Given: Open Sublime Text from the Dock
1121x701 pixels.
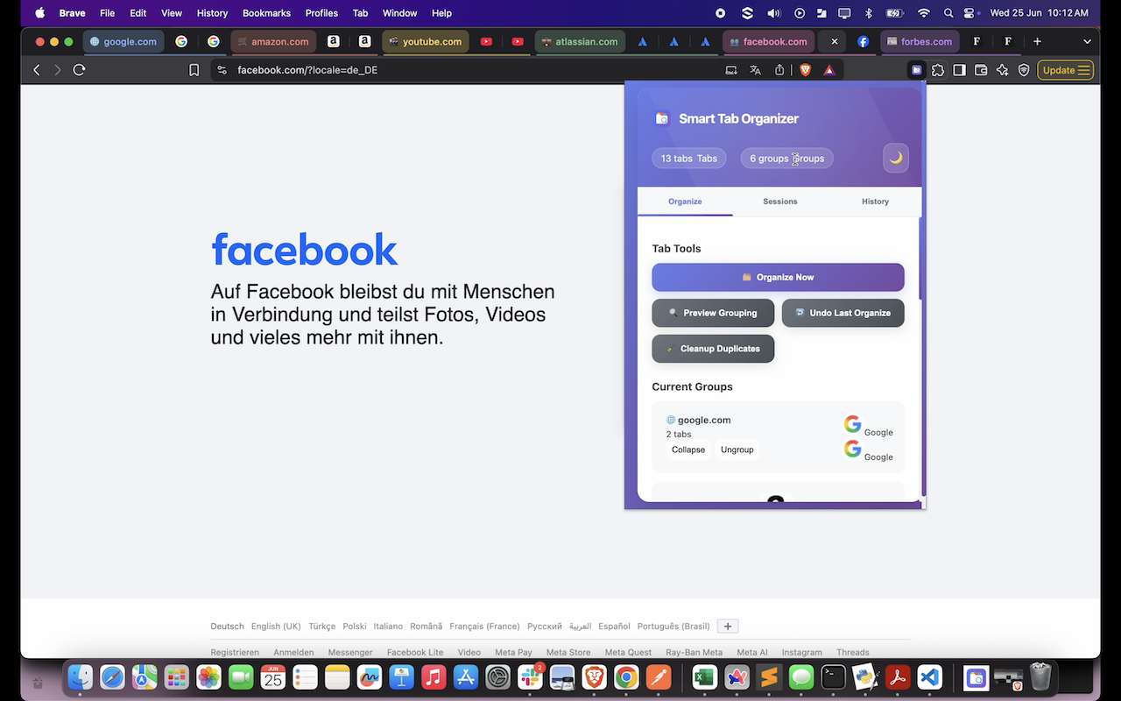Looking at the screenshot, I should click(x=769, y=677).
